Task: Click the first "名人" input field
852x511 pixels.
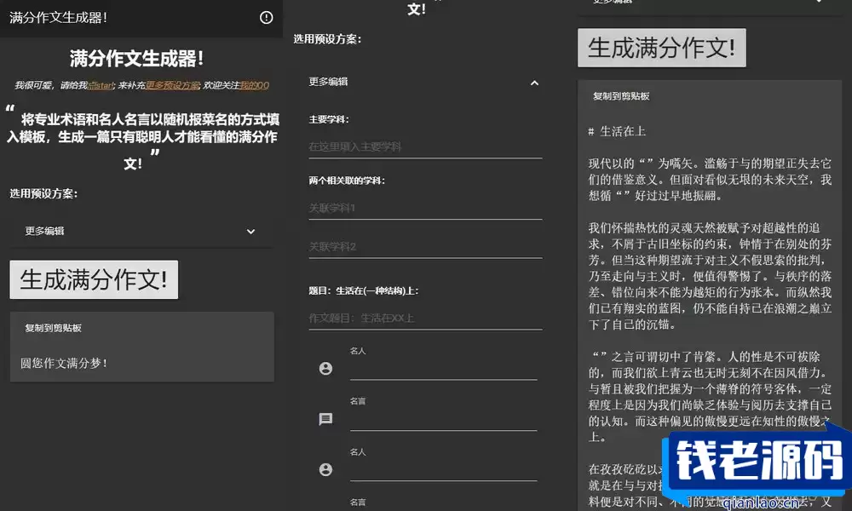Action: (443, 370)
